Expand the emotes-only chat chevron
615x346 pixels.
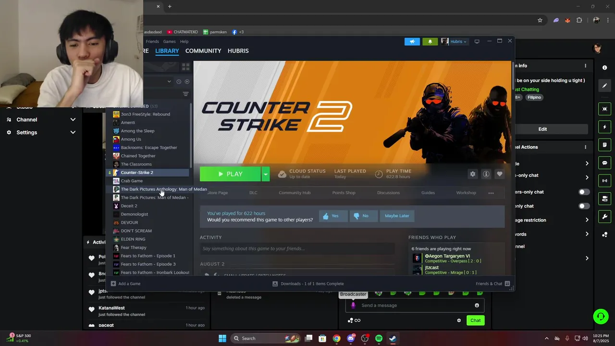click(x=587, y=177)
